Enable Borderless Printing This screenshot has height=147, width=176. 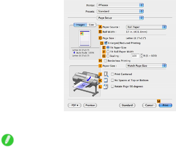(105, 61)
